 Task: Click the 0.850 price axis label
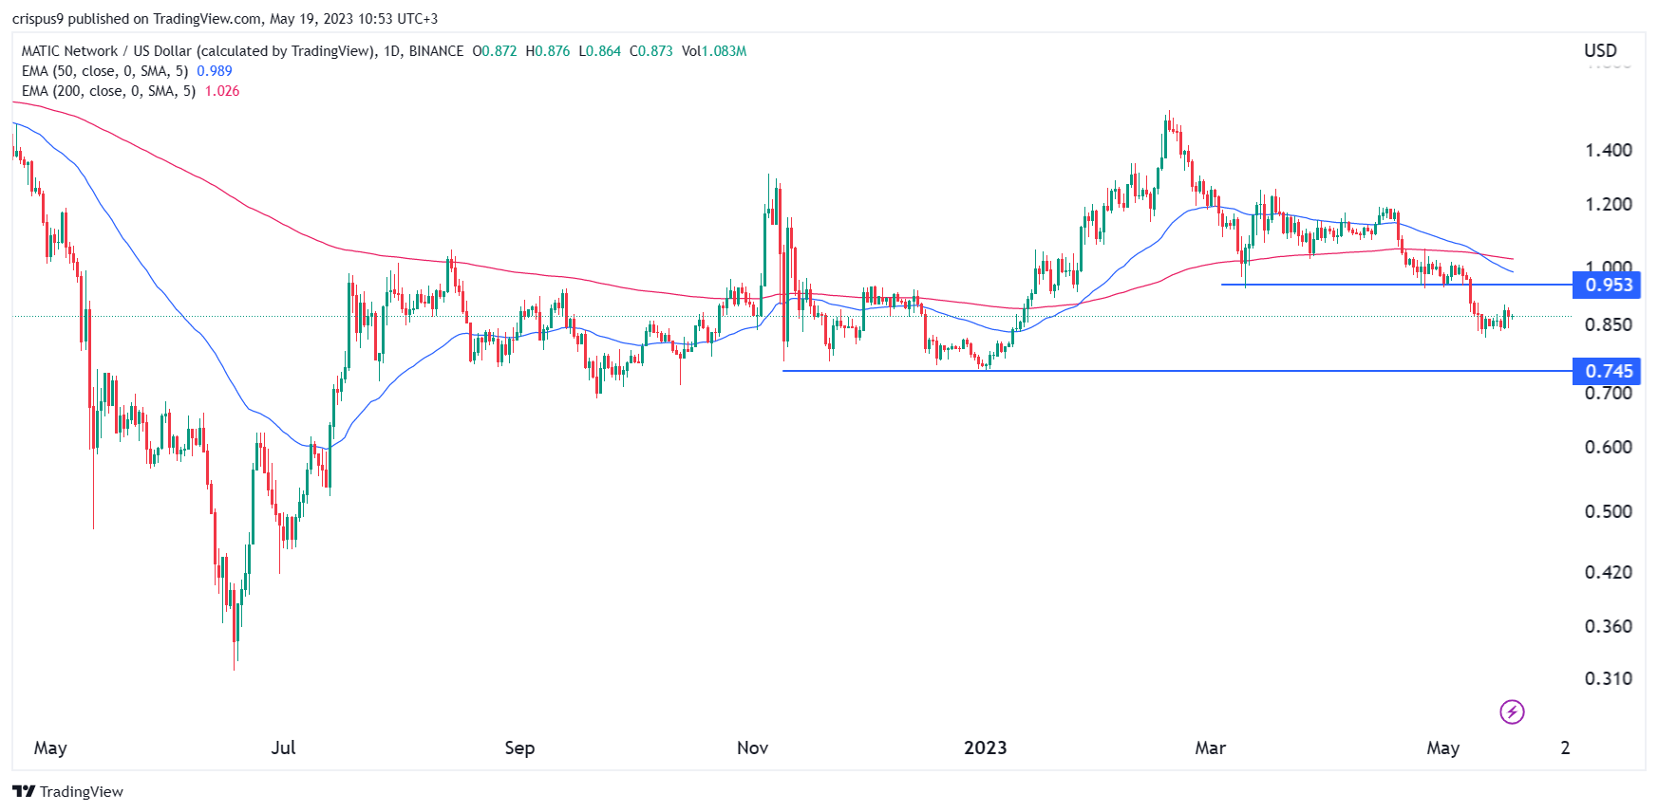(x=1609, y=324)
